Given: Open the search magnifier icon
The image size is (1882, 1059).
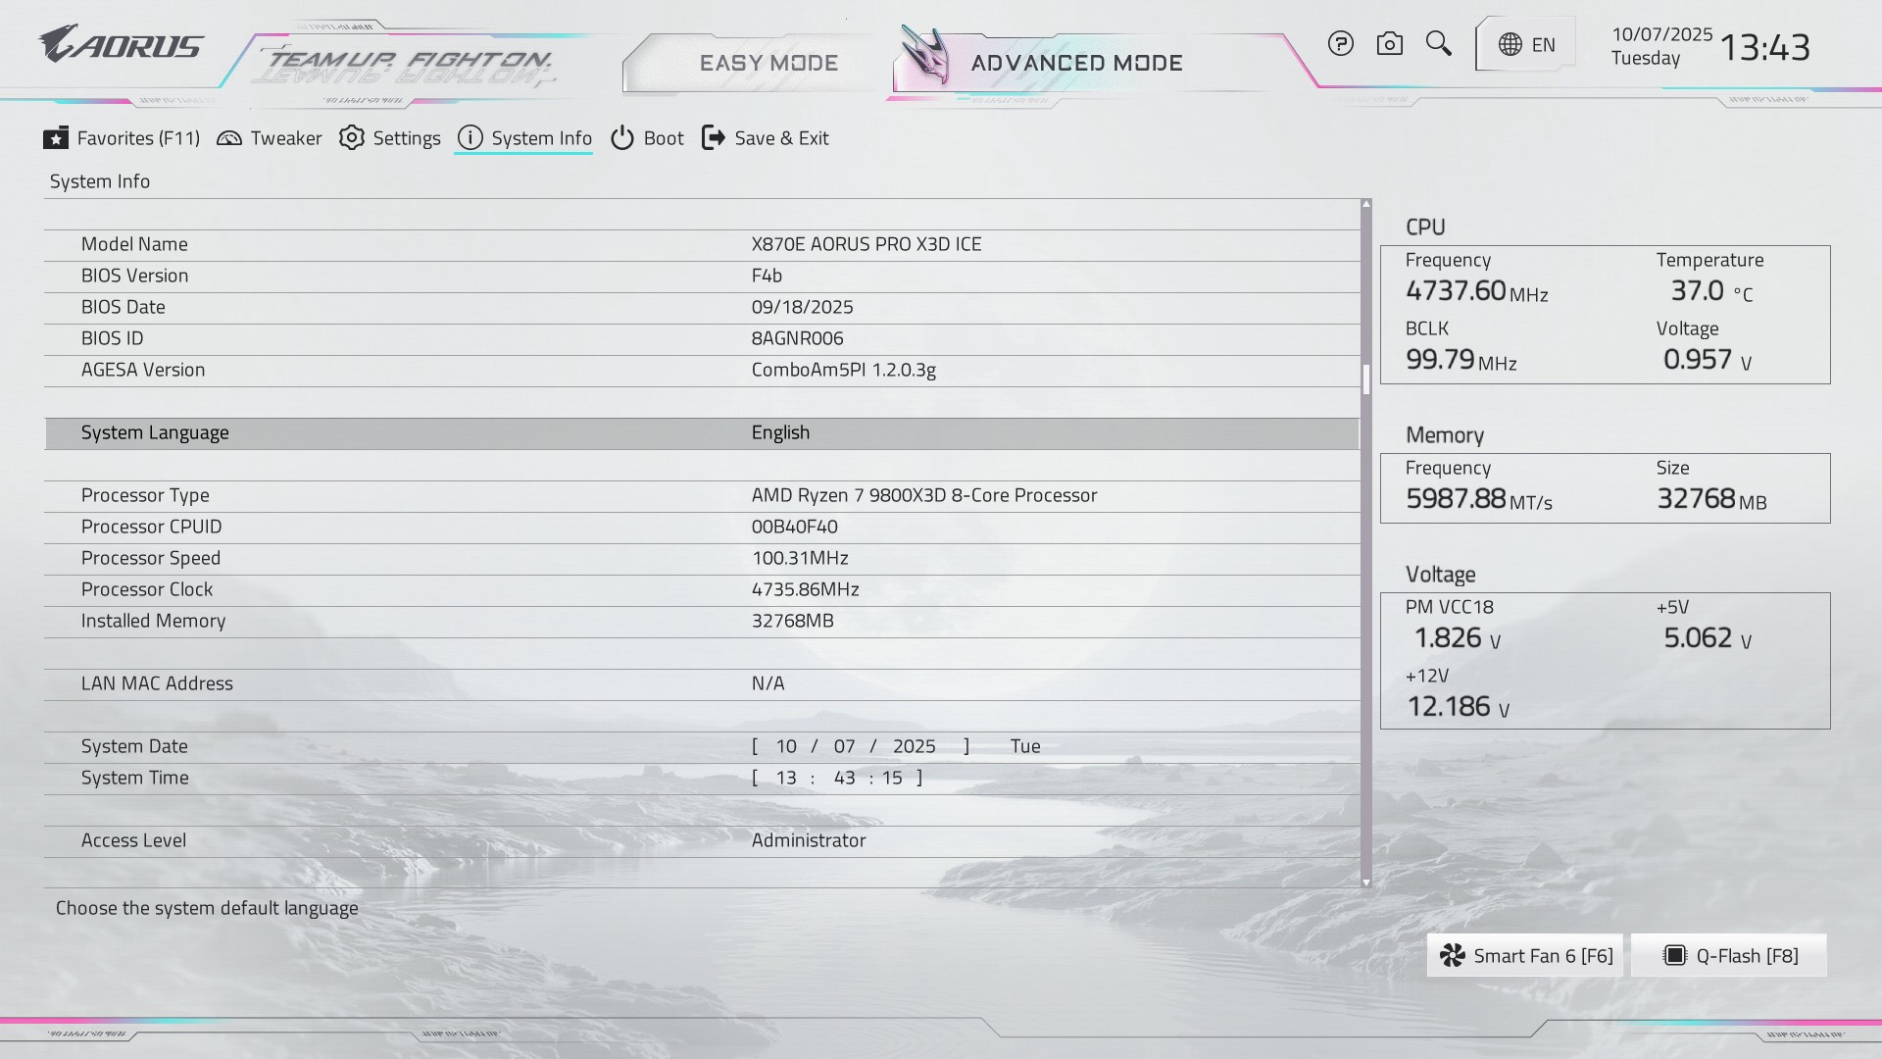Looking at the screenshot, I should 1438,43.
